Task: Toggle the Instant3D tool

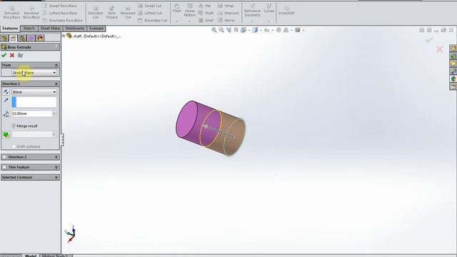Action: coord(286,11)
